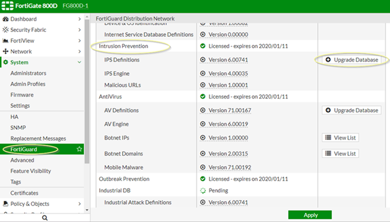390x222 pixels.
Task: Click the Industrial DB pending spinner icon
Action: tap(203, 191)
